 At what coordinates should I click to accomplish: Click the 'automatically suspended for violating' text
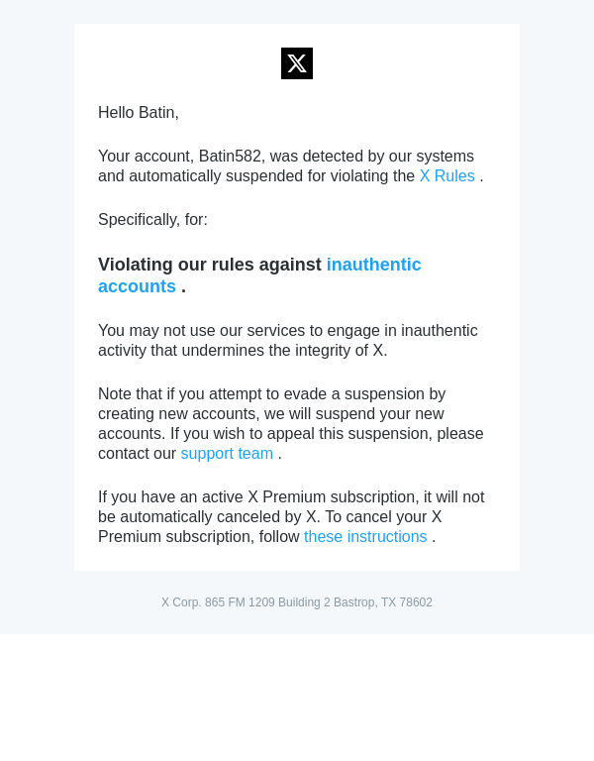point(257,176)
